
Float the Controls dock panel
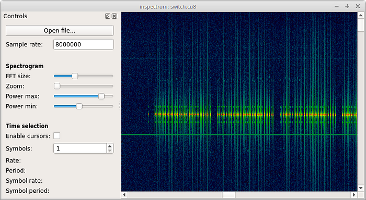[107, 16]
